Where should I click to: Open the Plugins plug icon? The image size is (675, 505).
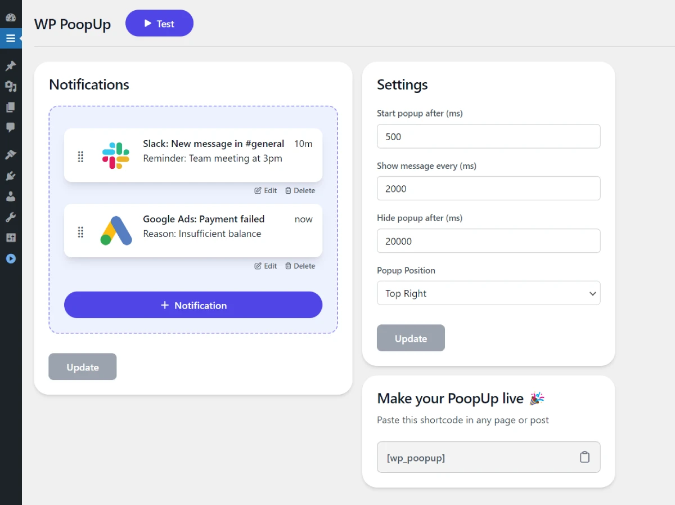(11, 175)
